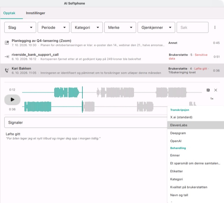Select OpenAI transcription
Image resolution: width=224 pixels, height=203 pixels.
[196, 141]
